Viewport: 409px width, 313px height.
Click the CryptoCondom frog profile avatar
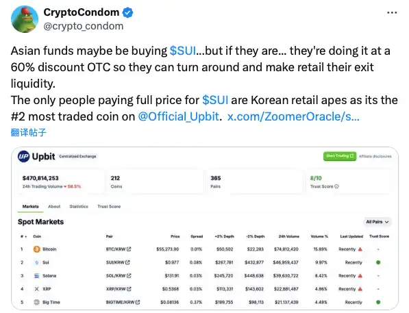(25, 19)
